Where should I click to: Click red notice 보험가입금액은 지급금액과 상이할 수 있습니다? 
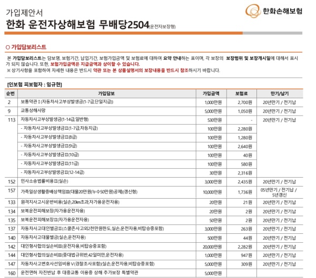click(95, 64)
